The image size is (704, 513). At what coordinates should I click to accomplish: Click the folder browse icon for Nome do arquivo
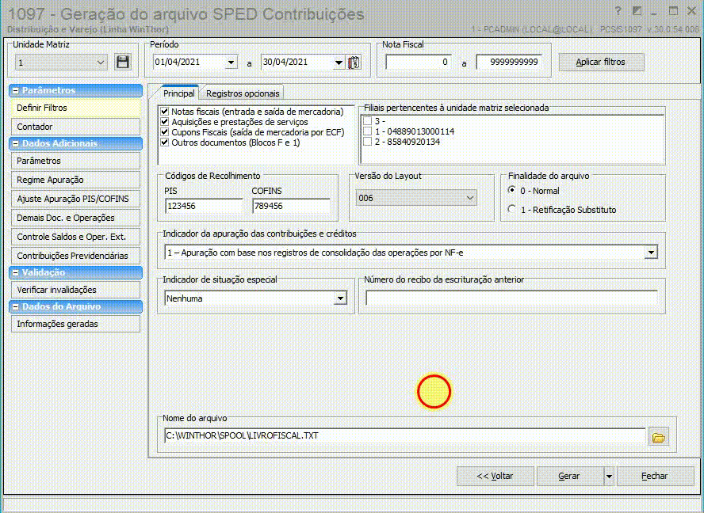[x=659, y=437]
